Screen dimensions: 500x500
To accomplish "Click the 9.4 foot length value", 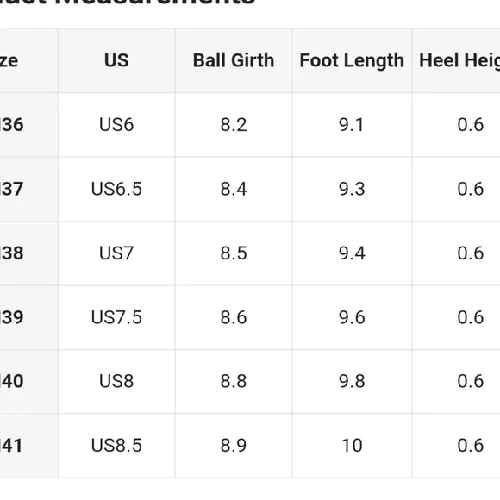I will [x=352, y=253].
